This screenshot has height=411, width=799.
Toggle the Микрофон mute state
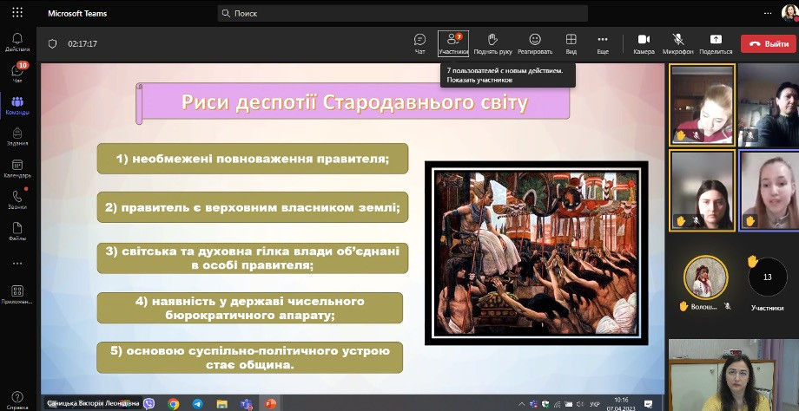tap(677, 44)
